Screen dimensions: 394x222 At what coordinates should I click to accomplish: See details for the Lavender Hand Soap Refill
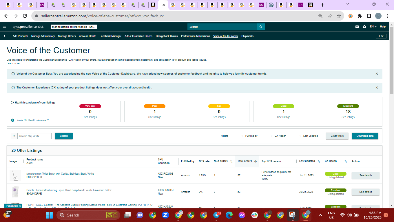365,192
